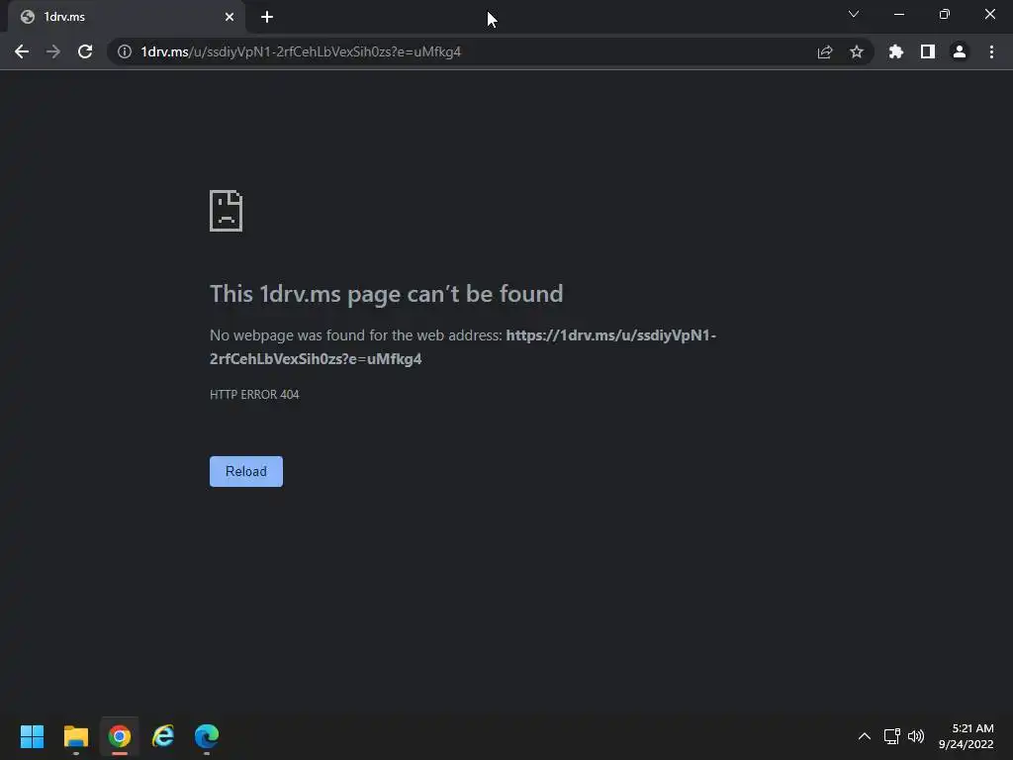
Task: Minimize the Chrome window
Action: click(899, 14)
